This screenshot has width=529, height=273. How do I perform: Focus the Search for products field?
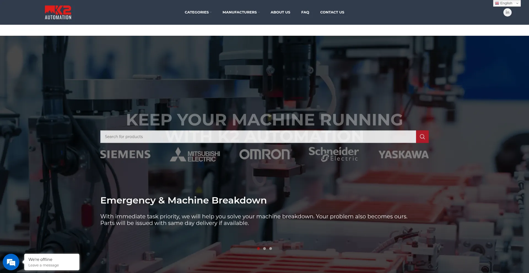[258, 137]
